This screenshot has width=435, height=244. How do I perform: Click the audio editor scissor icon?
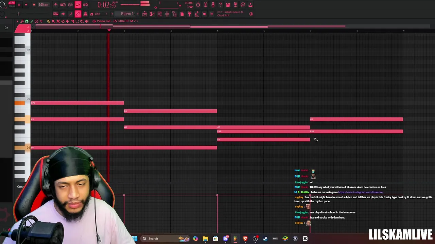(205, 5)
